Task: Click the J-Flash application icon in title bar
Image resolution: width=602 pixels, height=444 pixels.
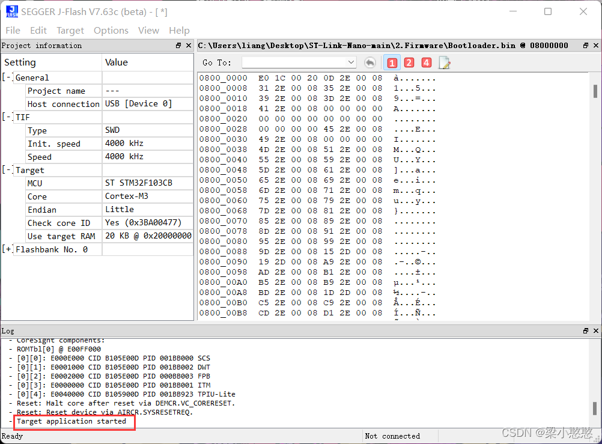Action: [11, 11]
